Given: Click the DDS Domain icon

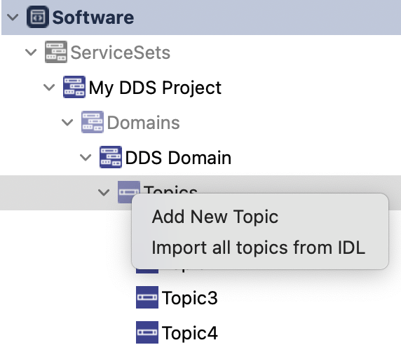Looking at the screenshot, I should [111, 157].
